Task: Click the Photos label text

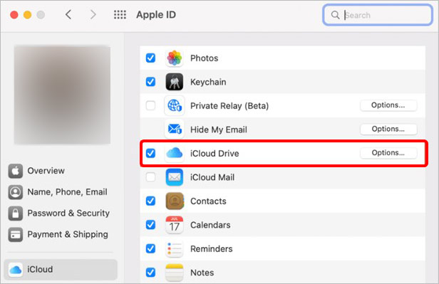Action: [x=204, y=58]
